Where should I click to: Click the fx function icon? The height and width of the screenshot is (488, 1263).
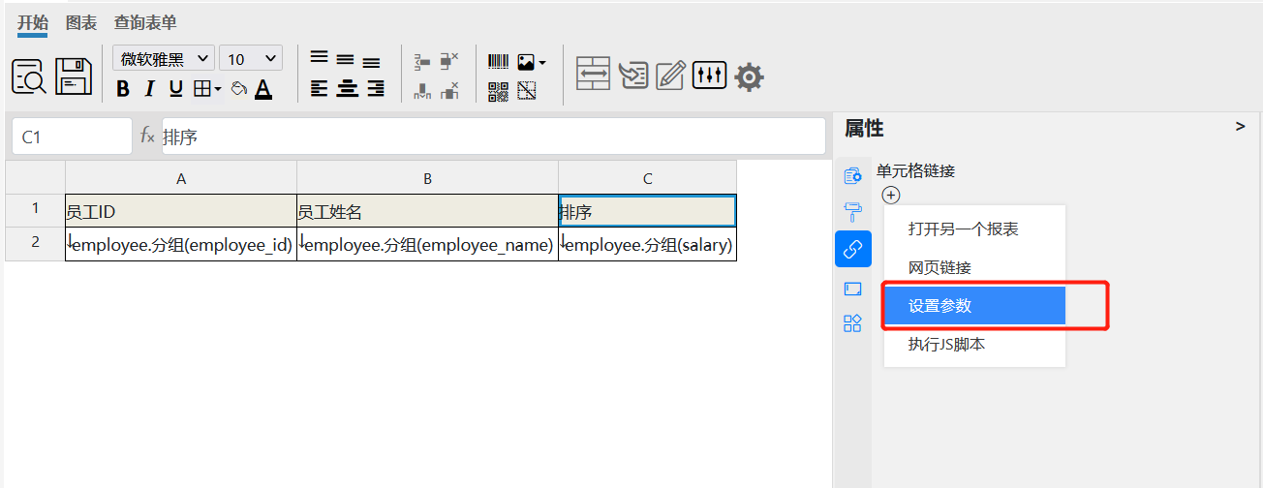tap(147, 136)
